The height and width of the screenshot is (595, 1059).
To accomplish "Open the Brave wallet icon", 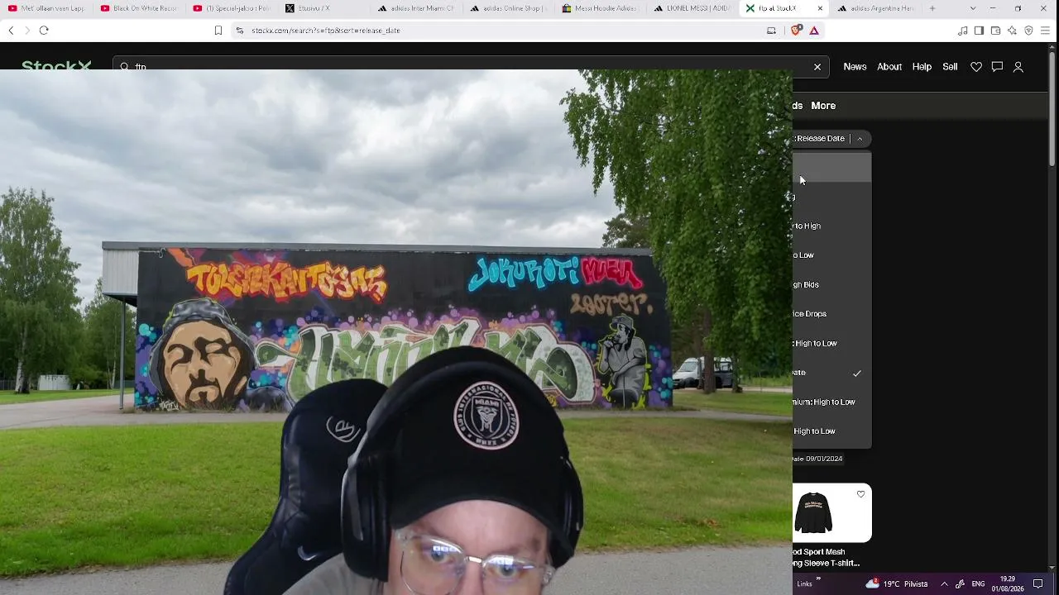I will tap(995, 31).
